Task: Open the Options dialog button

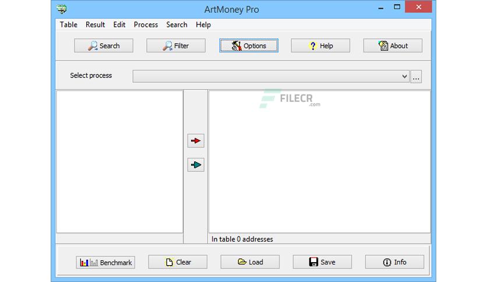Action: 249,45
